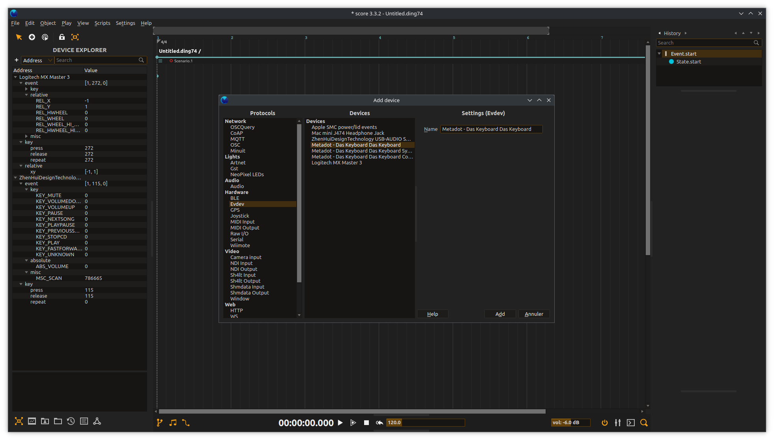The height and width of the screenshot is (440, 774).
Task: Open the Scripts menu
Action: 102,23
